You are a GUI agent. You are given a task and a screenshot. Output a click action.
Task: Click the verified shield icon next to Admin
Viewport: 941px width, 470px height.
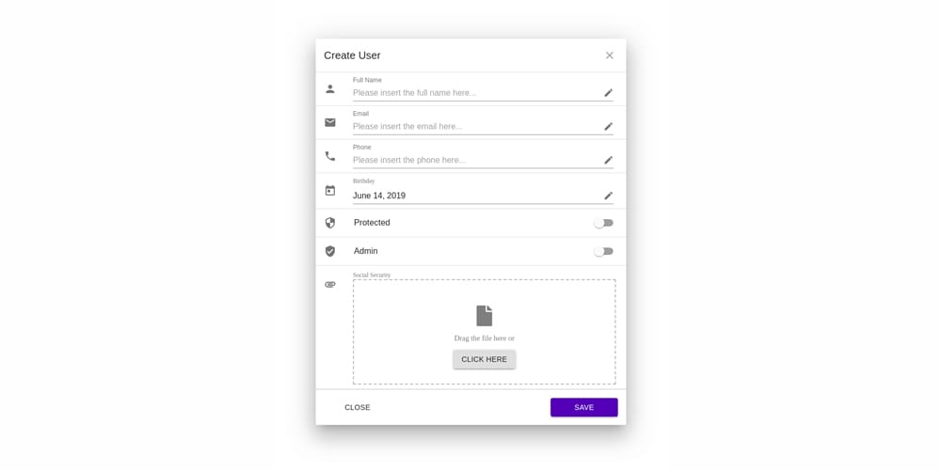click(330, 251)
